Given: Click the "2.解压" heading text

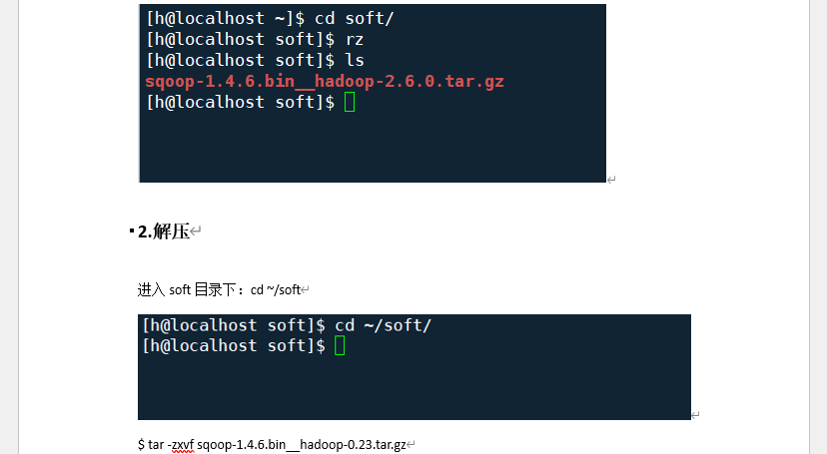Looking at the screenshot, I should pyautogui.click(x=163, y=231).
